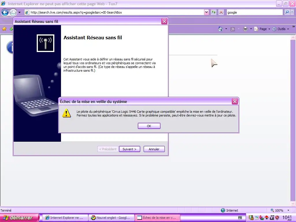Click the IE vertical scrollbar down arrow
This screenshot has width=296, height=222.
click(293, 204)
